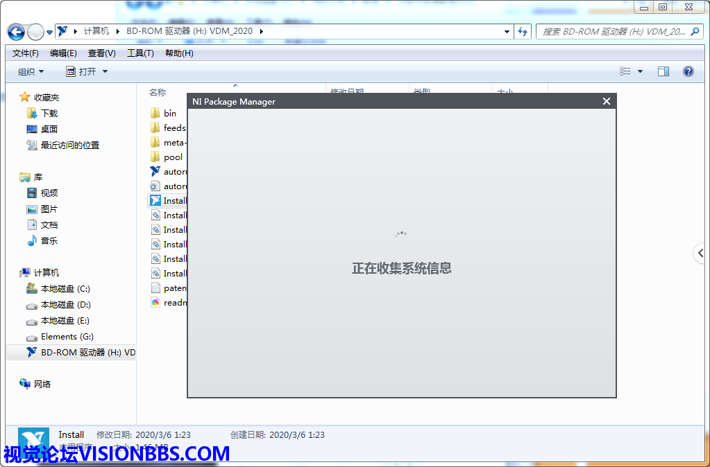Click the refresh button beside address bar

523,31
